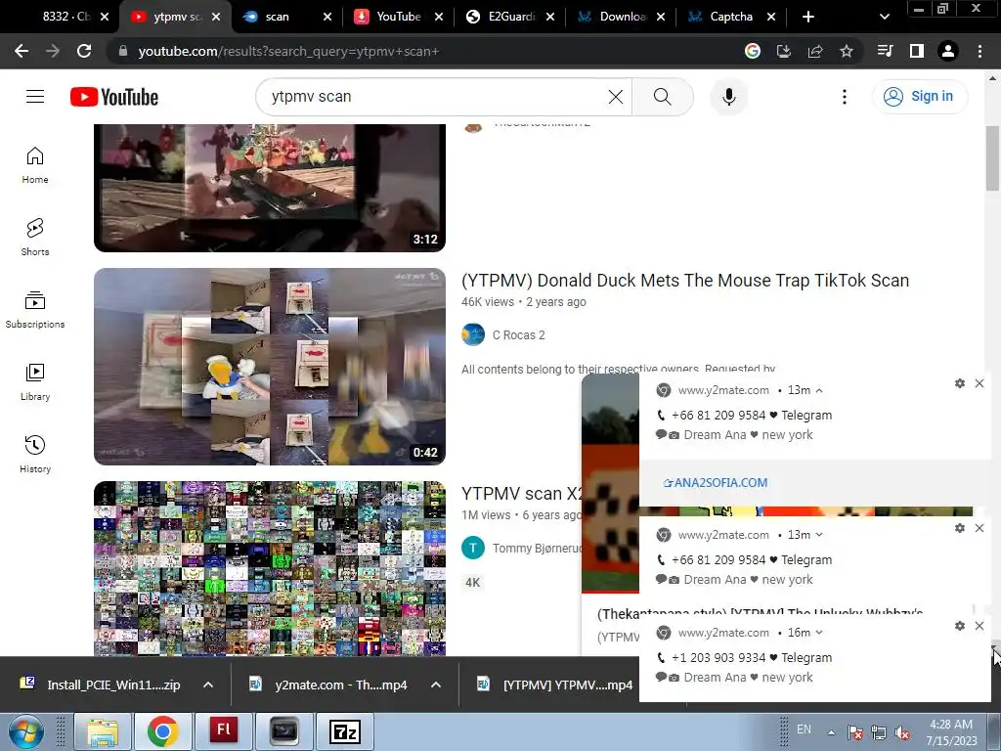Click the install/download icon in address bar

pyautogui.click(x=784, y=51)
